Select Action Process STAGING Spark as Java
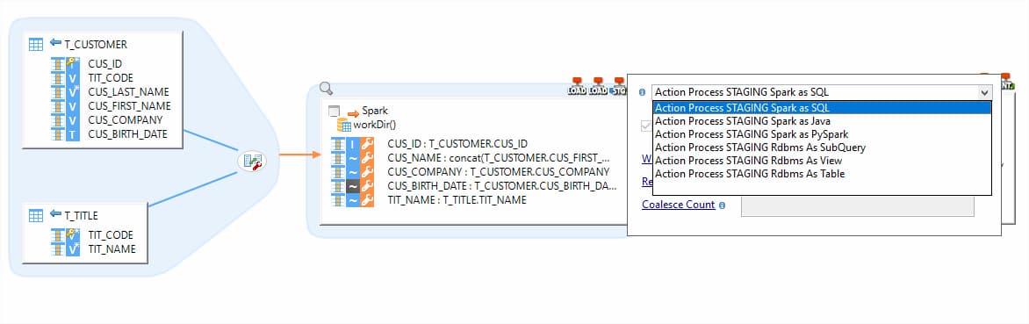This screenshot has width=1029, height=324. coord(822,121)
